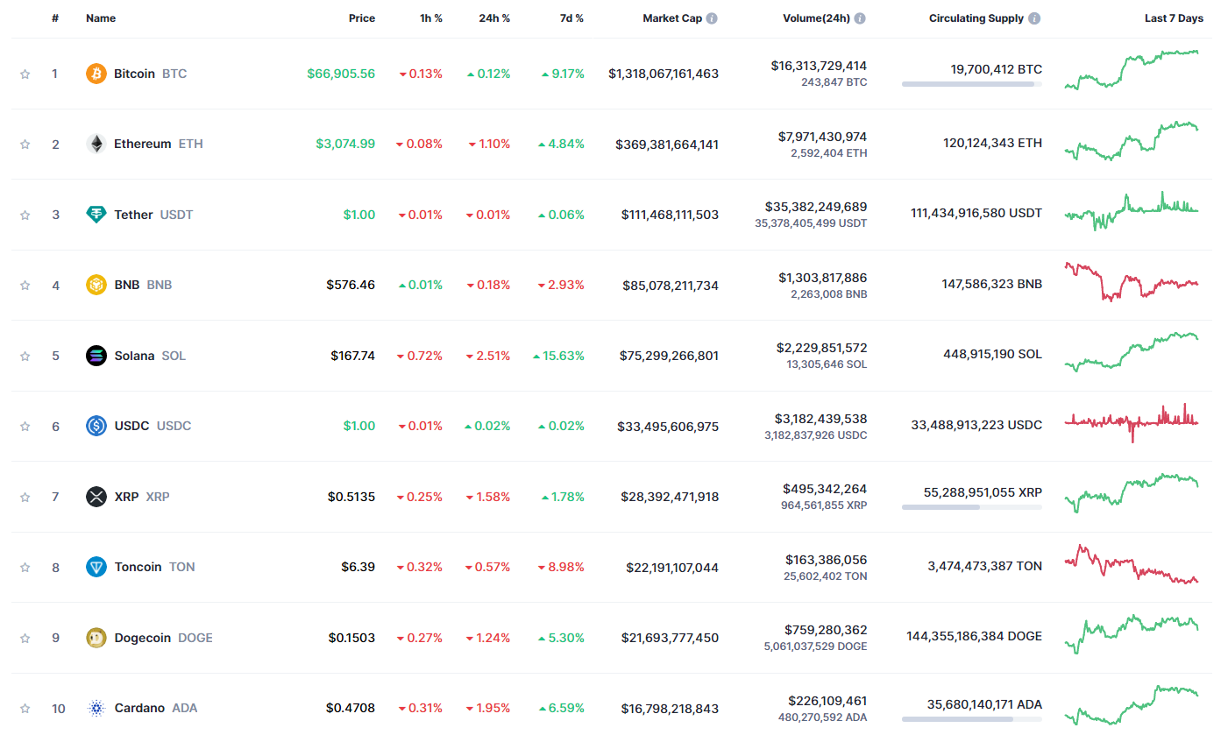Viewport: 1228px width, 742px height.
Task: Sort by the 1h % column
Action: point(431,18)
